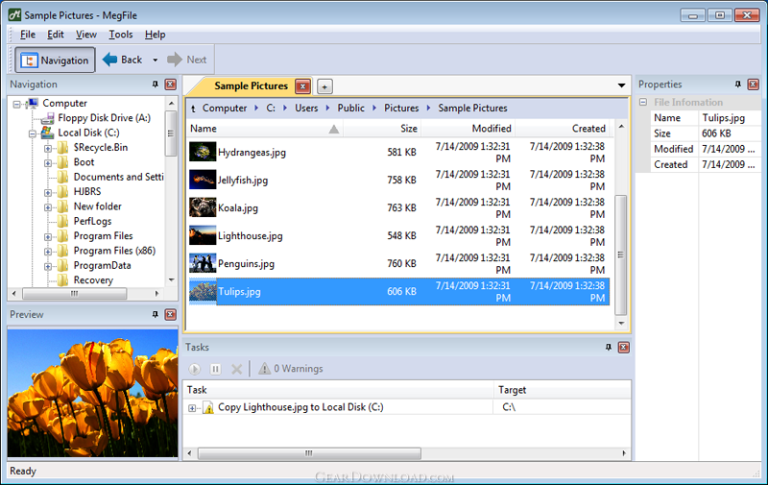
Task: Collapse the Computer tree node
Action: click(x=17, y=104)
